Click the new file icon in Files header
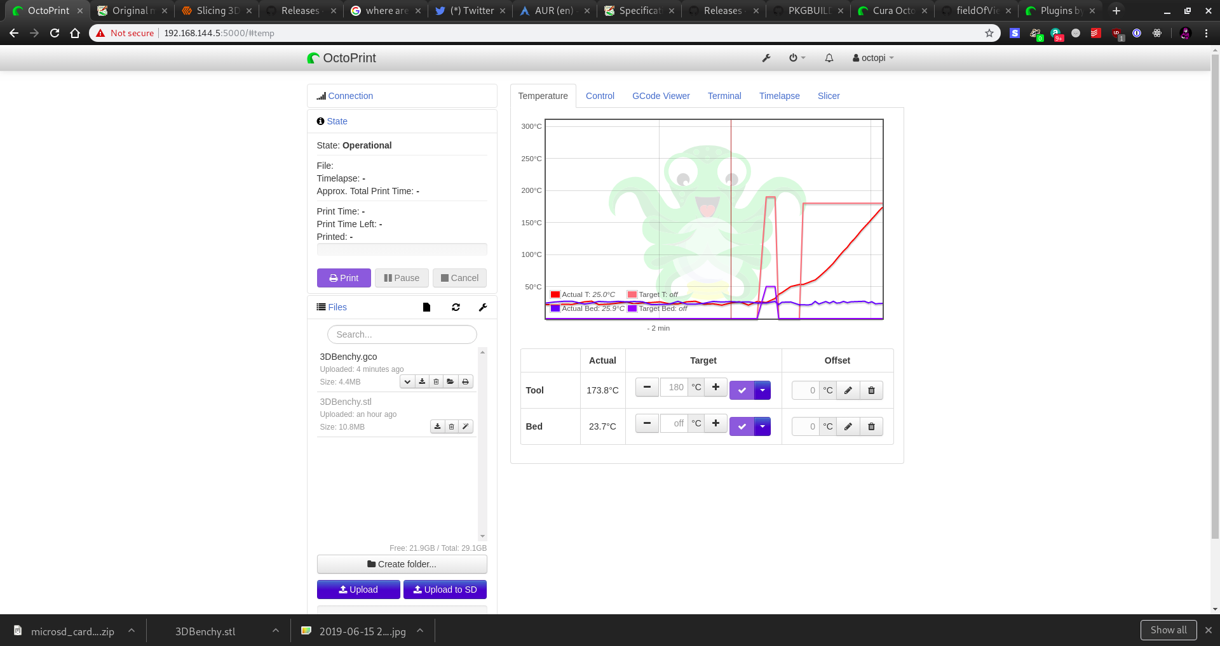 coord(426,307)
